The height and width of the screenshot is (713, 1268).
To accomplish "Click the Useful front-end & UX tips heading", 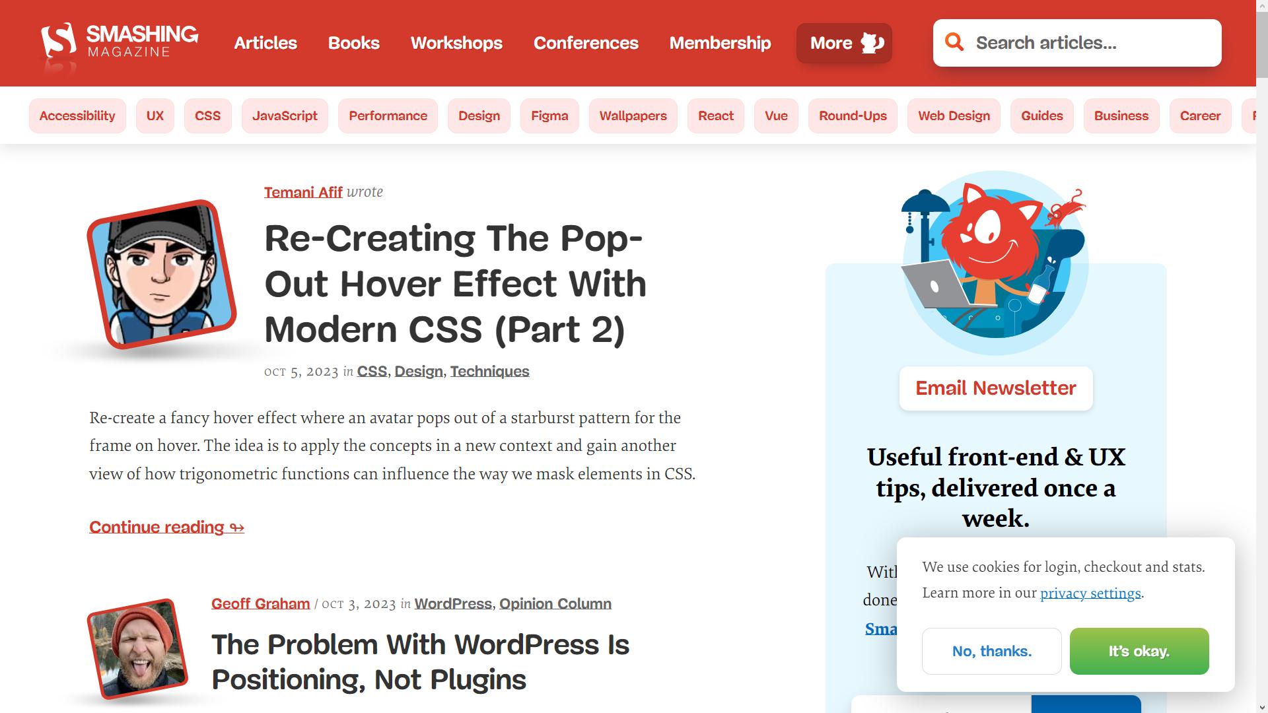I will [996, 487].
